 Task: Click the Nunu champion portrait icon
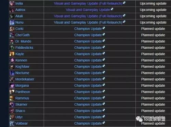[x=12, y=23]
